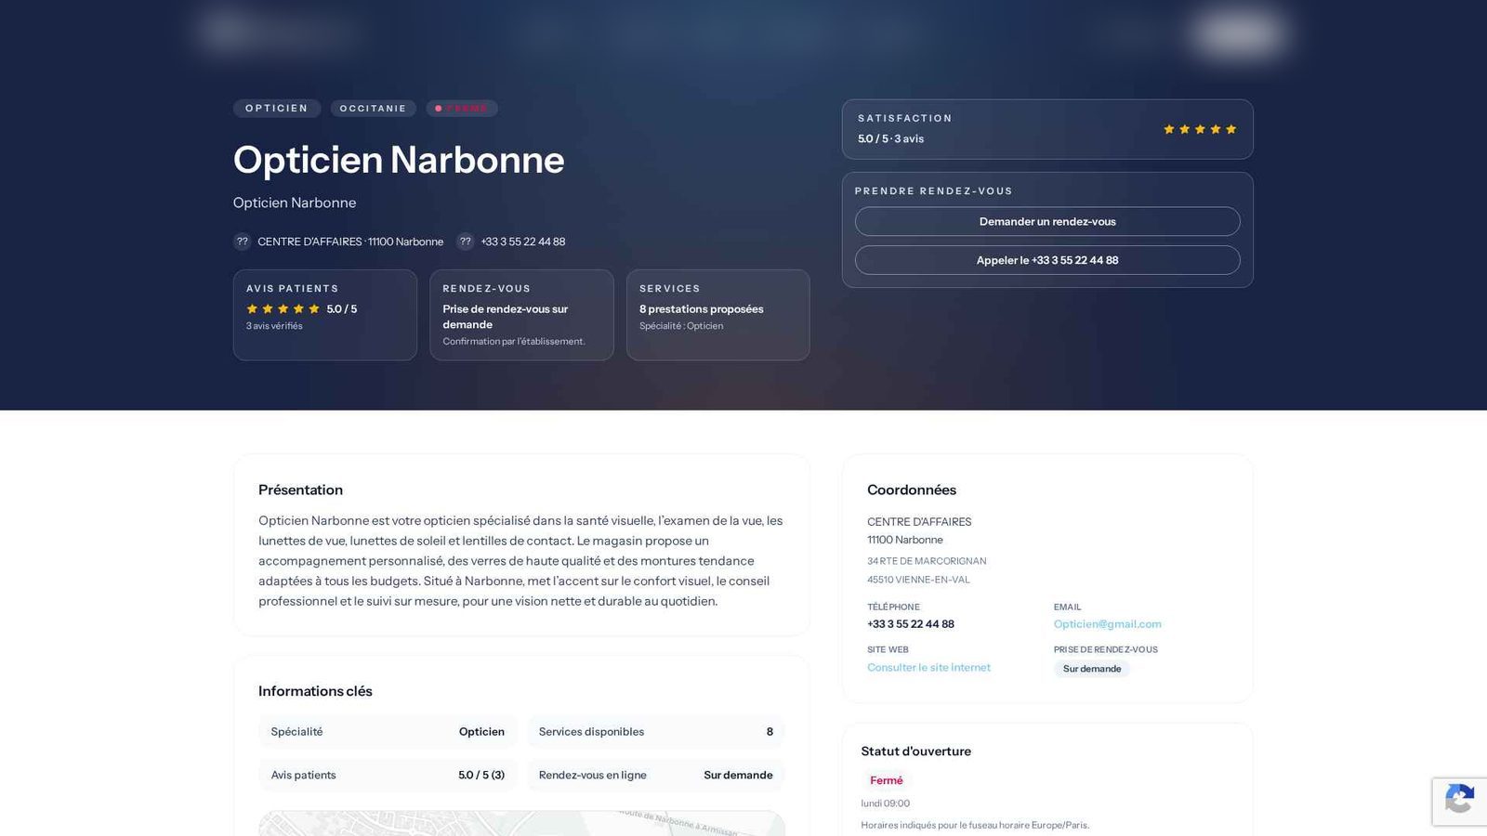Click the stars in the Avis Patients card
Image resolution: width=1487 pixels, height=836 pixels.
283,309
